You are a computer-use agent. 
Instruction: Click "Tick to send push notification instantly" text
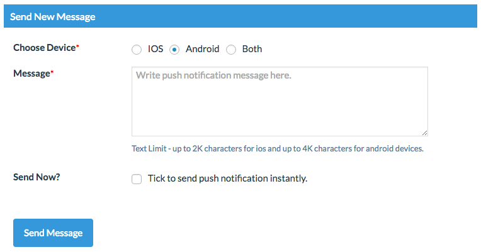[227, 178]
